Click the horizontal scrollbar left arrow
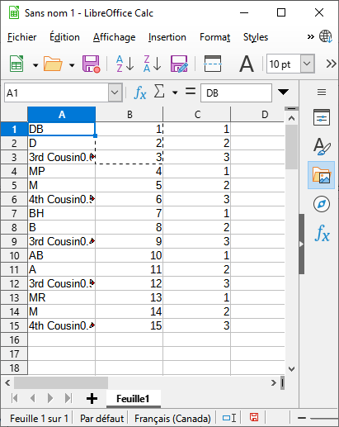 pyautogui.click(x=7, y=382)
